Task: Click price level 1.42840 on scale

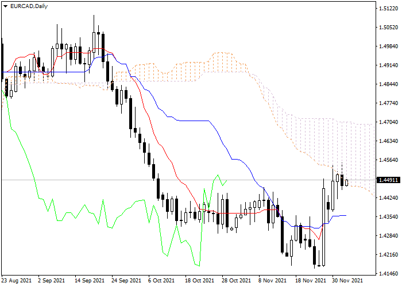Action: pyautogui.click(x=389, y=236)
